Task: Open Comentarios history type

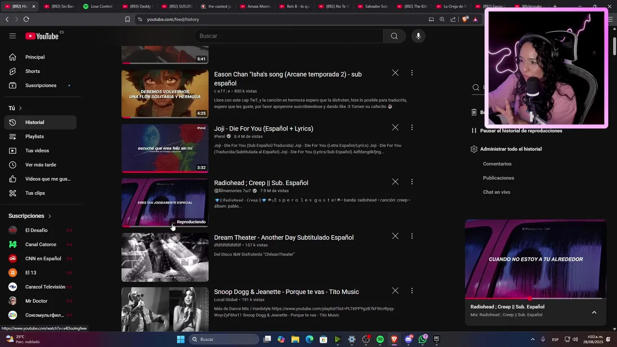Action: coord(497,164)
